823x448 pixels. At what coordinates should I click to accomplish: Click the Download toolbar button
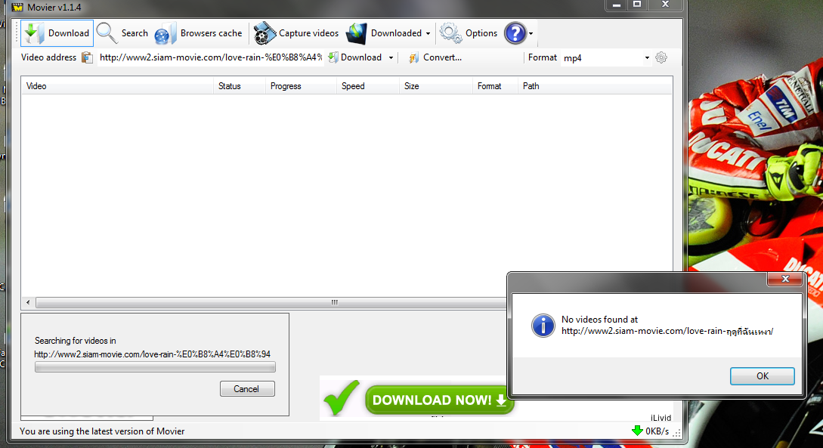57,33
